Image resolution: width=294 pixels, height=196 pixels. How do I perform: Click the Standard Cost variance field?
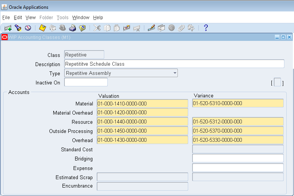(x=238, y=149)
